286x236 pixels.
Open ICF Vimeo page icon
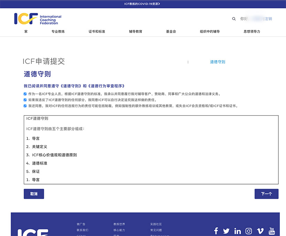point(260,231)
